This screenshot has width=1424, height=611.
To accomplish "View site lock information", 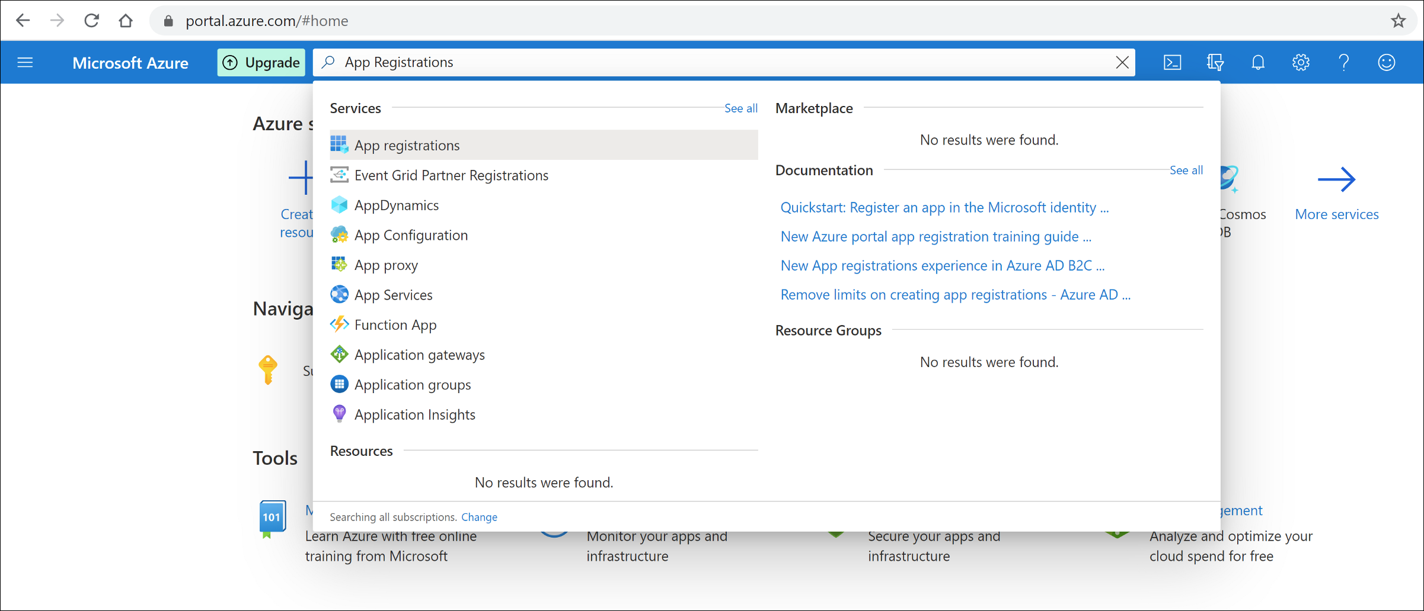I will pyautogui.click(x=168, y=21).
